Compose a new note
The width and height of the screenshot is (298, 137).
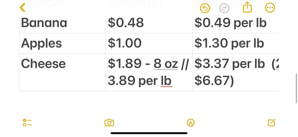272,123
